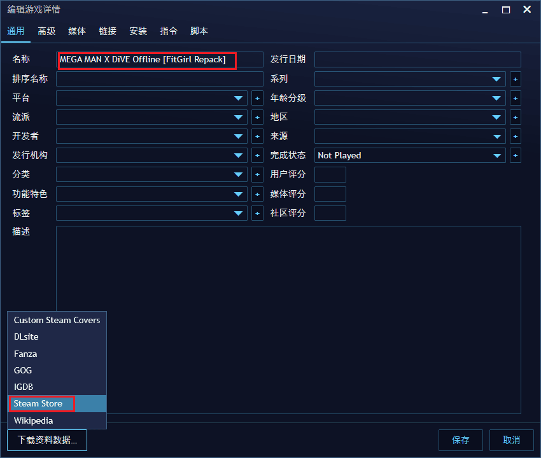Click the 保存 button
This screenshot has height=458, width=541.
(x=460, y=440)
